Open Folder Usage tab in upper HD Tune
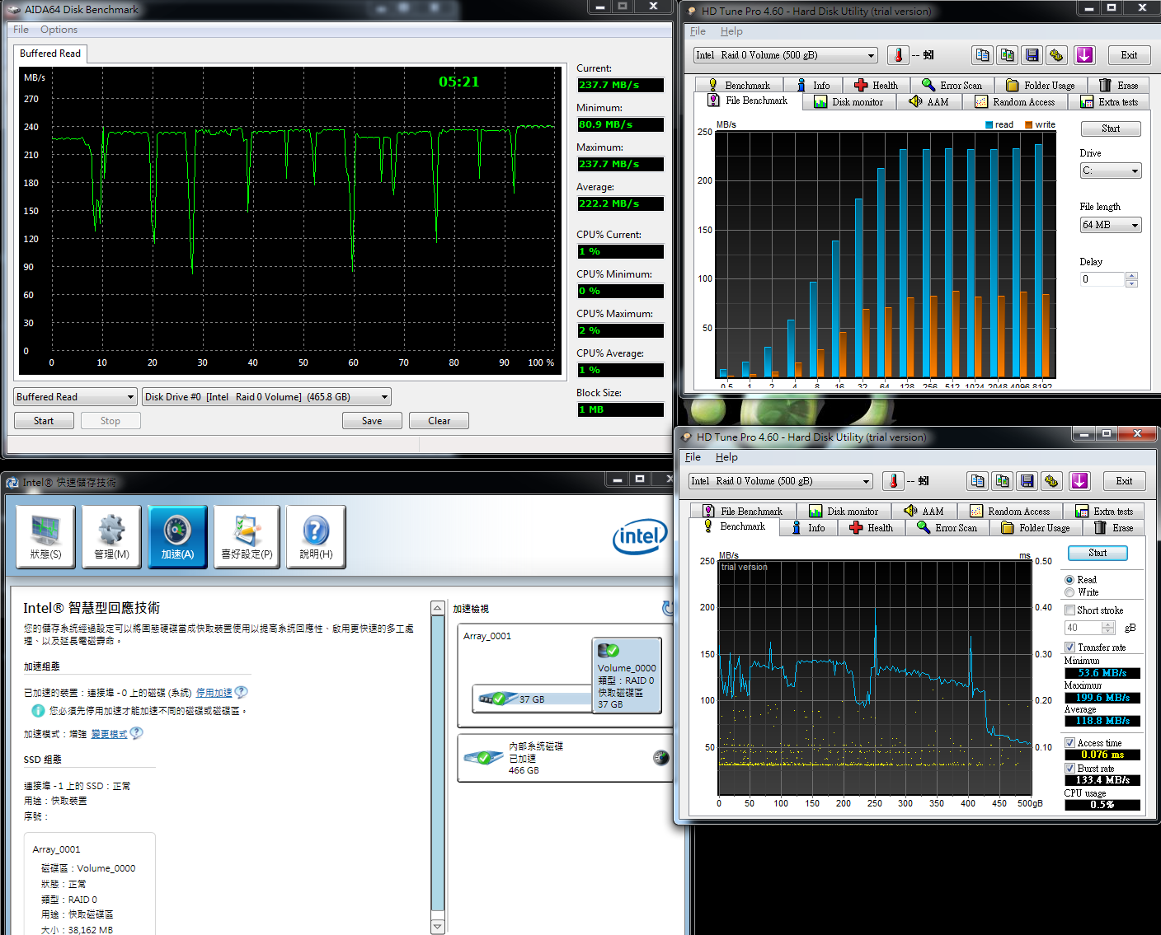The height and width of the screenshot is (935, 1161). 1041,85
